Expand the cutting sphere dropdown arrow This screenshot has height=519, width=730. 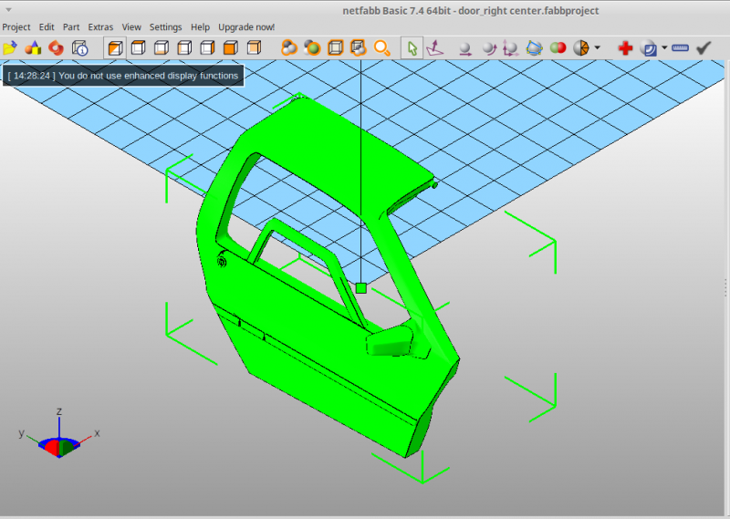pyautogui.click(x=598, y=47)
